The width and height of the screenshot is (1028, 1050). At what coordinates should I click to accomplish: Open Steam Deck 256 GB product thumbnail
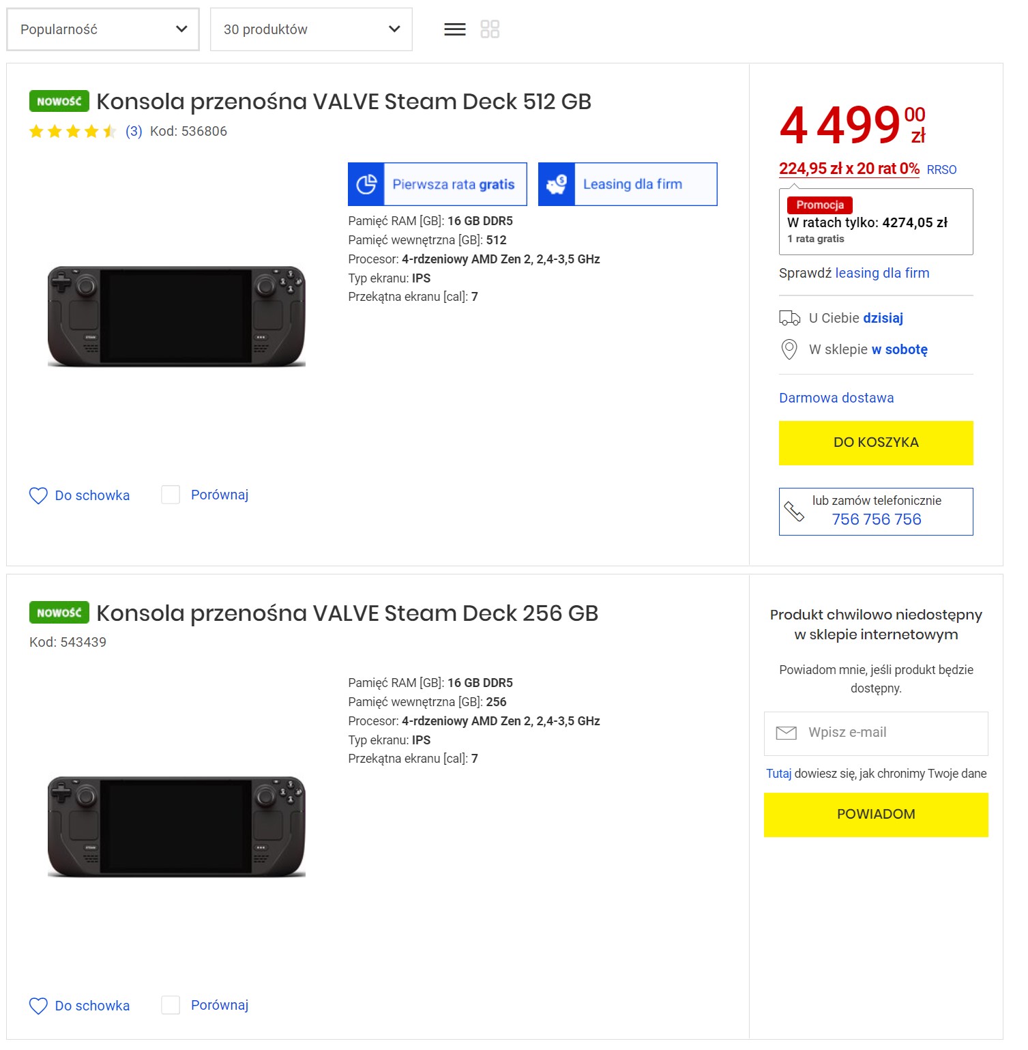[177, 826]
